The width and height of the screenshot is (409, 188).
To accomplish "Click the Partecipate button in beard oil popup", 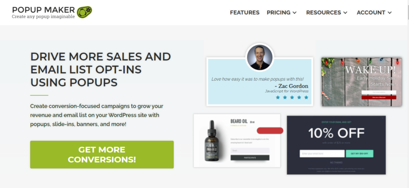I will point(250,158).
